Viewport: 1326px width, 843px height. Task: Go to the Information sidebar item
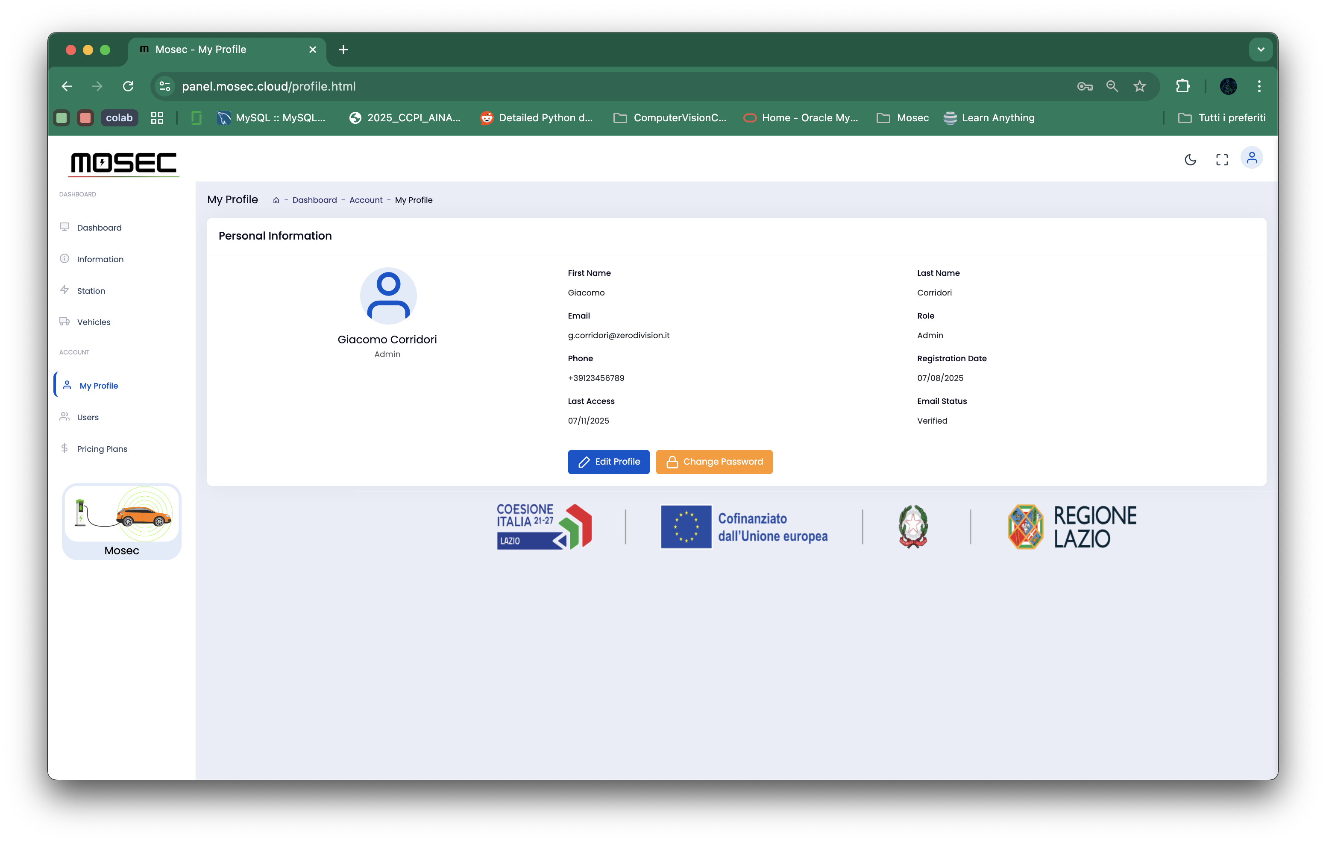pyautogui.click(x=100, y=259)
